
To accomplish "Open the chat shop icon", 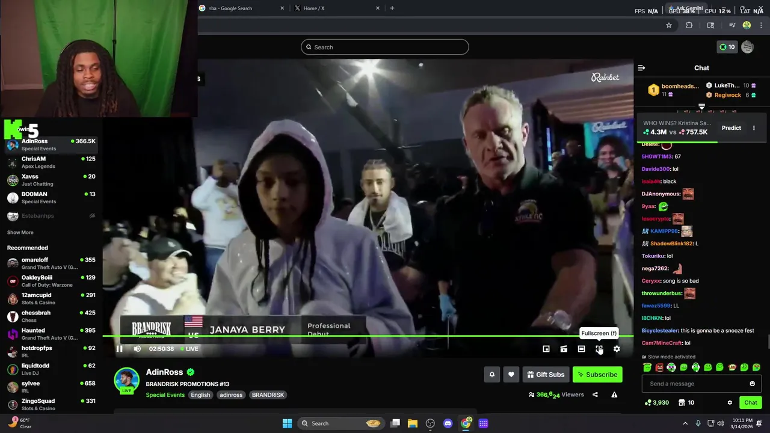I will (682, 402).
